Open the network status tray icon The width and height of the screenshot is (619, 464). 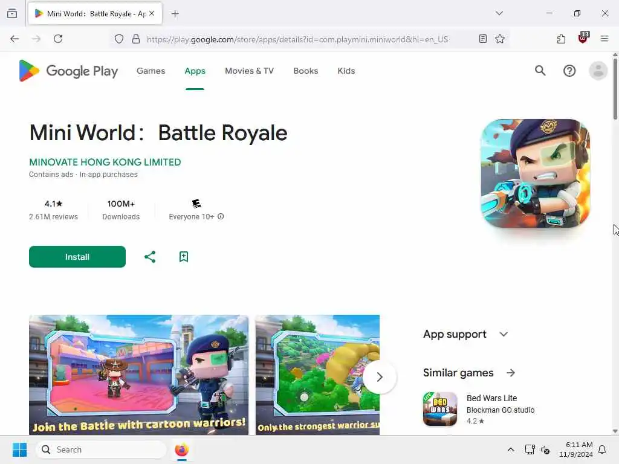(x=530, y=449)
